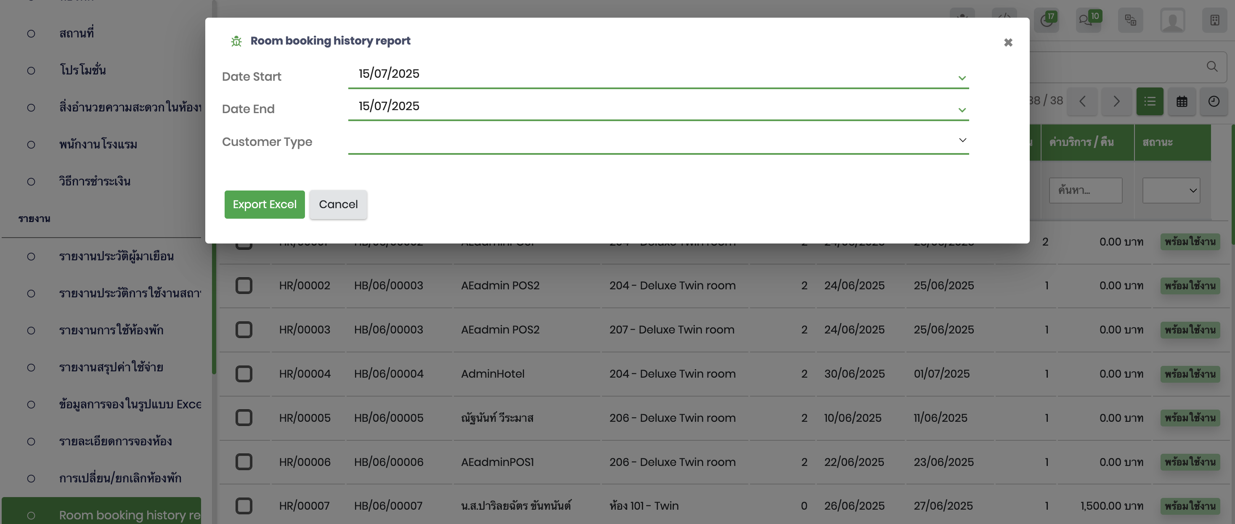Open activities clock icon with badge 17
The height and width of the screenshot is (524, 1235).
pos(1046,21)
